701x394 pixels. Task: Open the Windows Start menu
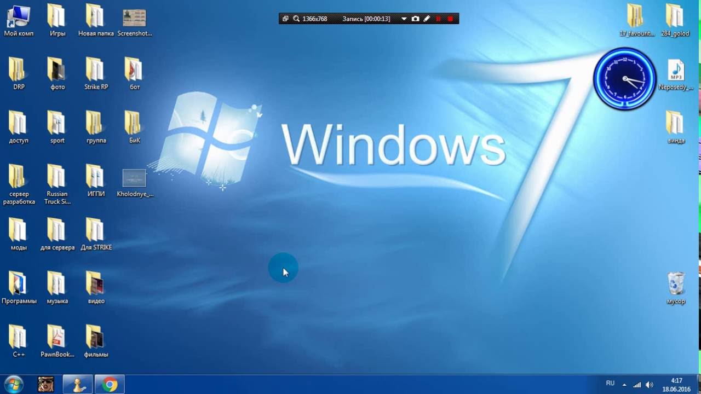[x=13, y=385]
